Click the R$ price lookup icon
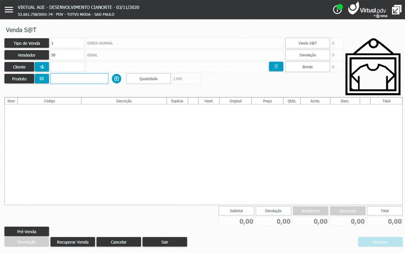 (x=42, y=79)
